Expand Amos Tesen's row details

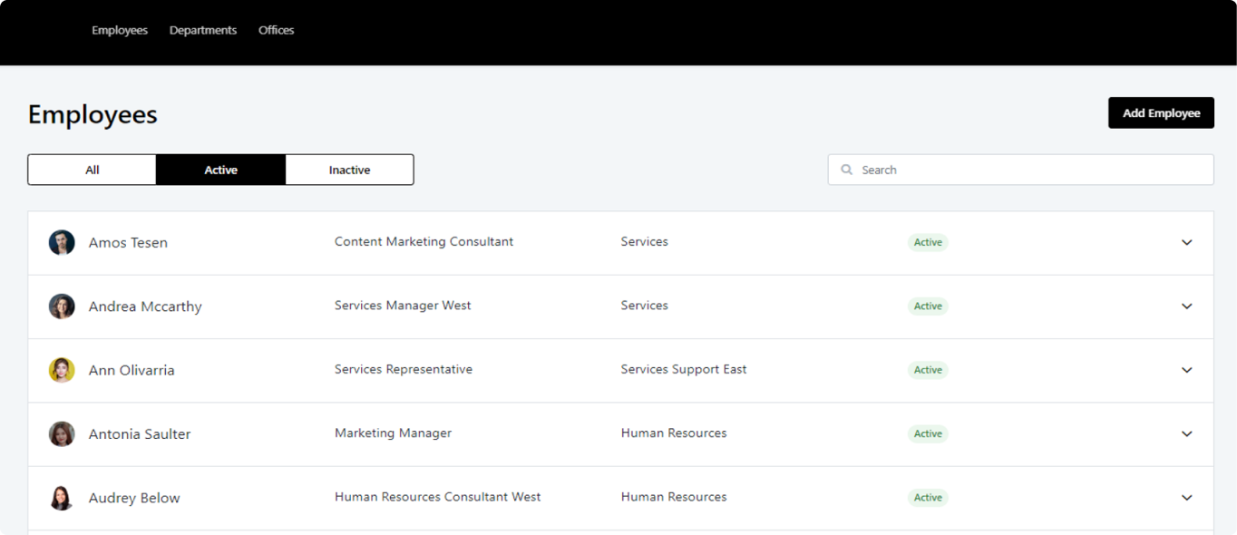(1186, 243)
